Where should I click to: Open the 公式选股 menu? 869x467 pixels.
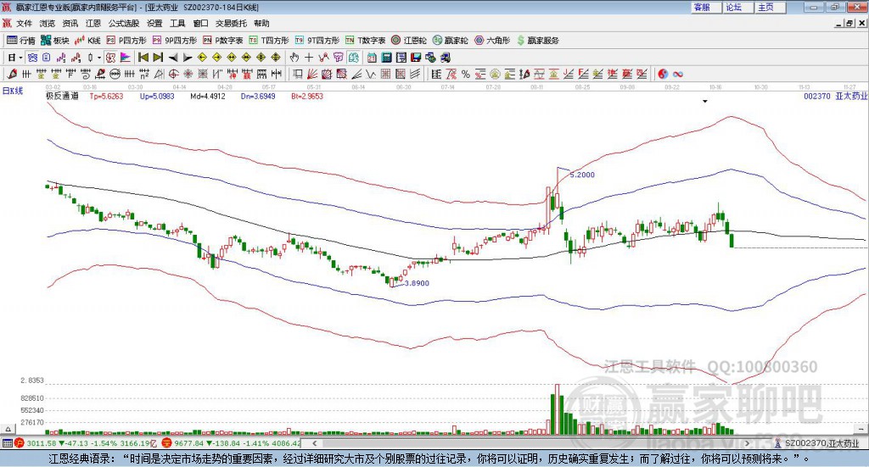tap(124, 23)
